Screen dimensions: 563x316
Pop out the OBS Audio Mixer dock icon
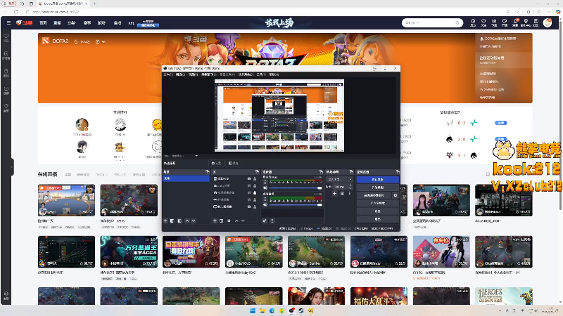click(321, 172)
